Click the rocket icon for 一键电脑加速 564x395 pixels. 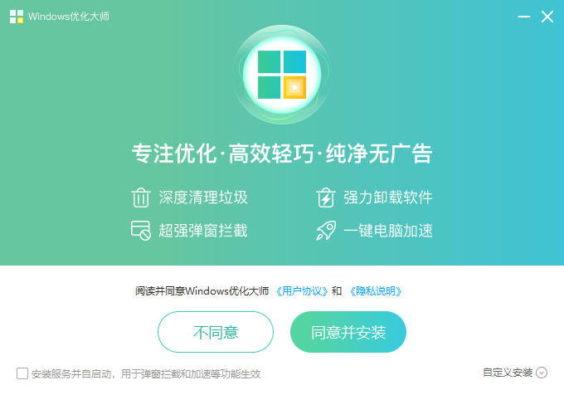click(x=326, y=231)
